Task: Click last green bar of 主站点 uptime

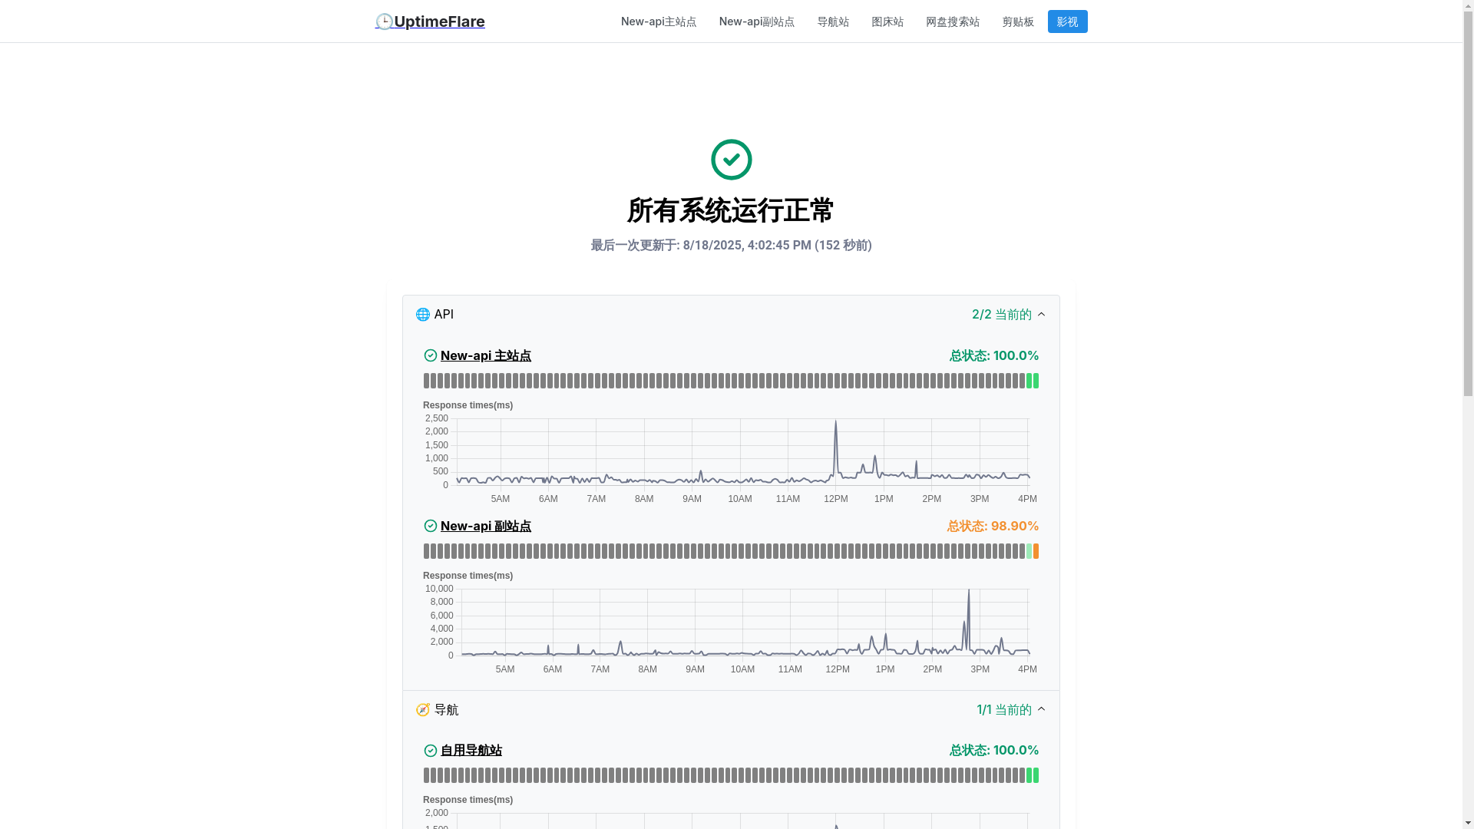Action: pos(1036,381)
